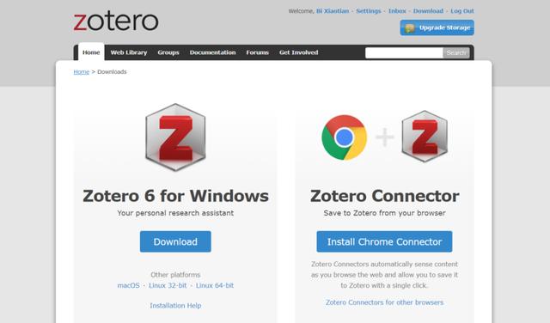Click the large red Zotero Z icon
550x323 pixels.
(x=175, y=137)
